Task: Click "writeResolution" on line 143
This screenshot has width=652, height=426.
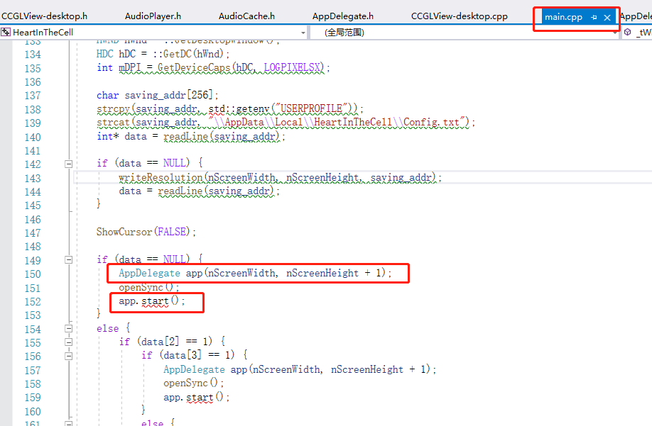Action: (x=161, y=177)
